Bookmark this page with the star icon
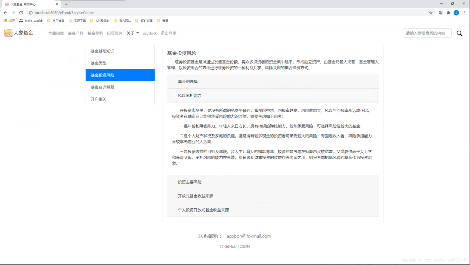The image size is (470, 265). (x=431, y=13)
